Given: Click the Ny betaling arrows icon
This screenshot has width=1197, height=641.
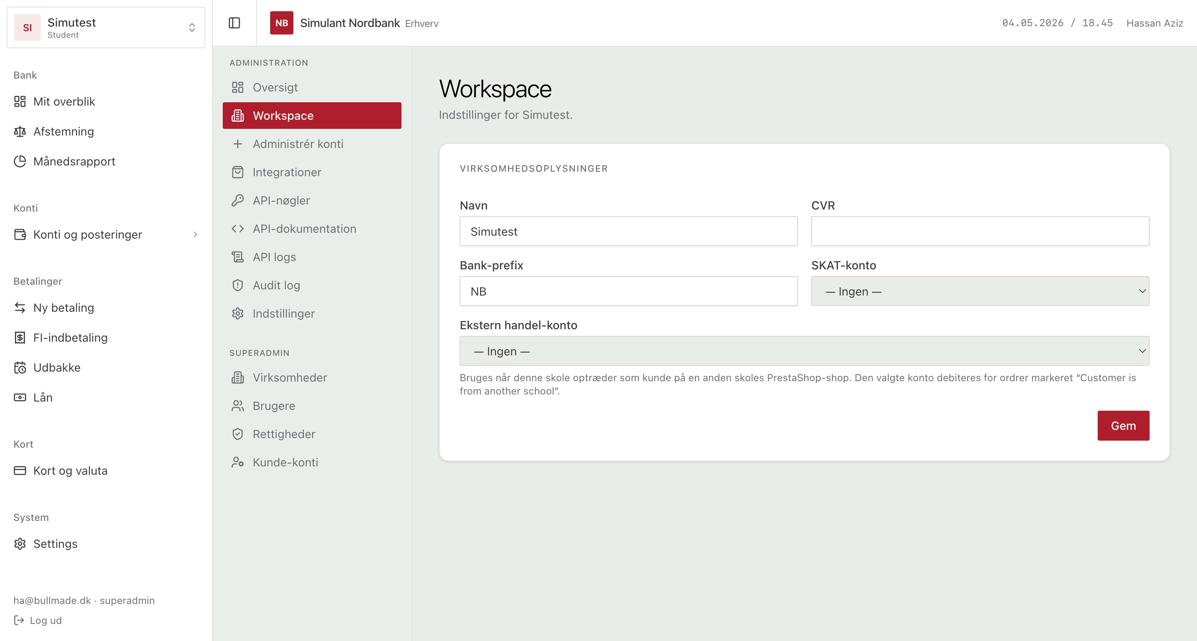Looking at the screenshot, I should coord(20,308).
